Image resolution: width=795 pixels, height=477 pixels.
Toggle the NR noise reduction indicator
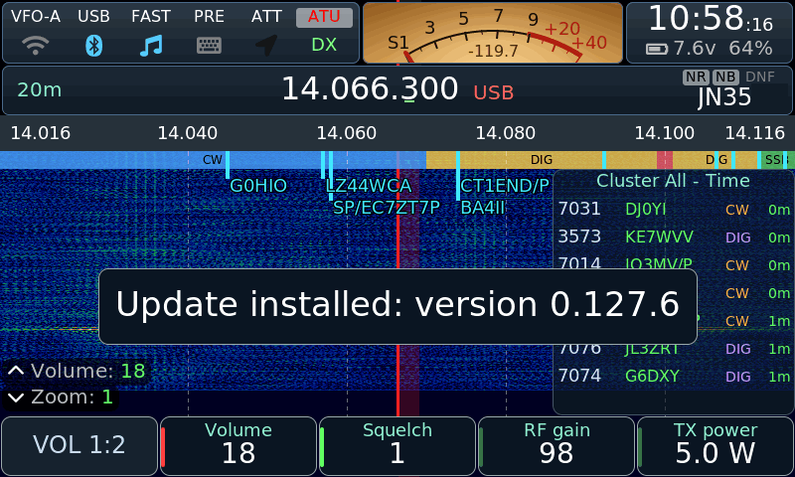[696, 77]
